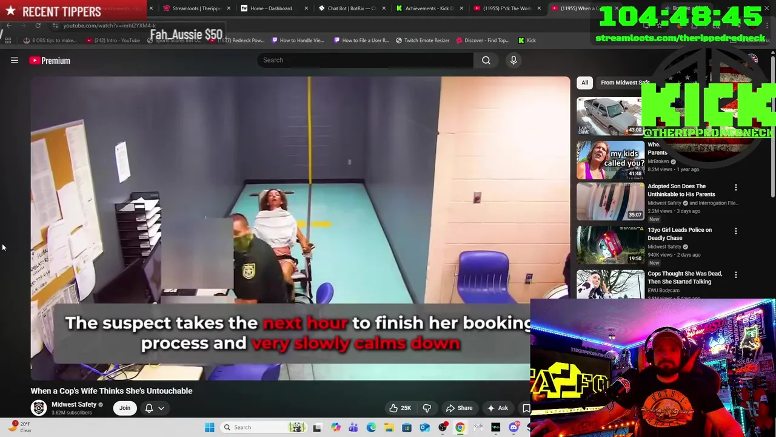Open more options for 'Adopted Son' video
776x437 pixels.
[736, 188]
